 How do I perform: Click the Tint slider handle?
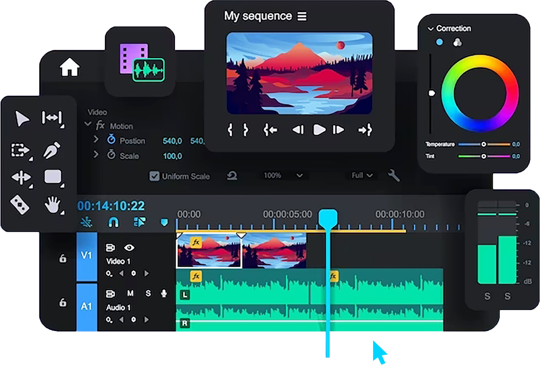pyautogui.click(x=483, y=156)
